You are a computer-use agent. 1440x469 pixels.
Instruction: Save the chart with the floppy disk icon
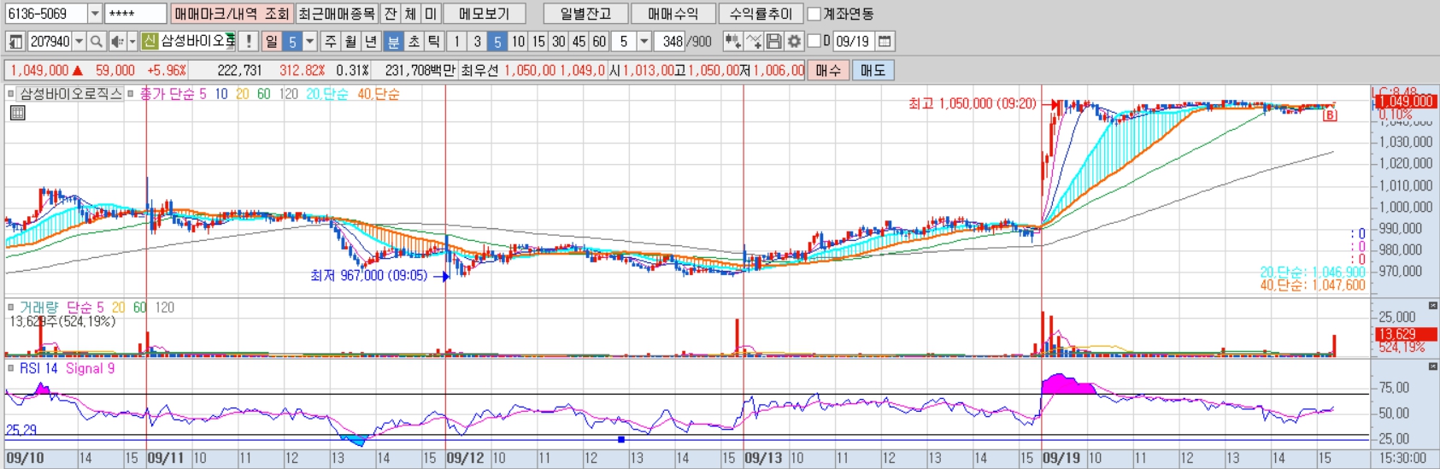click(x=774, y=41)
